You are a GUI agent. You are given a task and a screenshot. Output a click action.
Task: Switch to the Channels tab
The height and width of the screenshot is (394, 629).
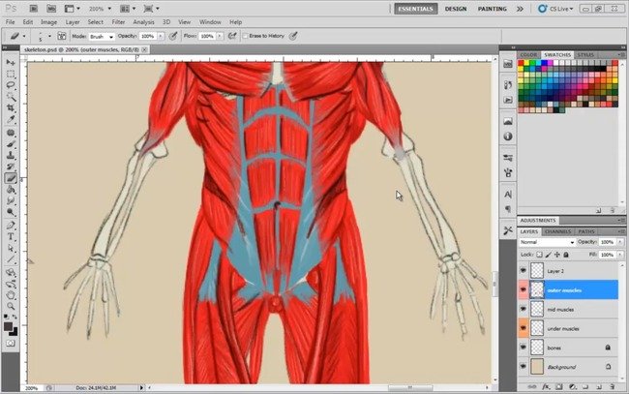click(557, 231)
